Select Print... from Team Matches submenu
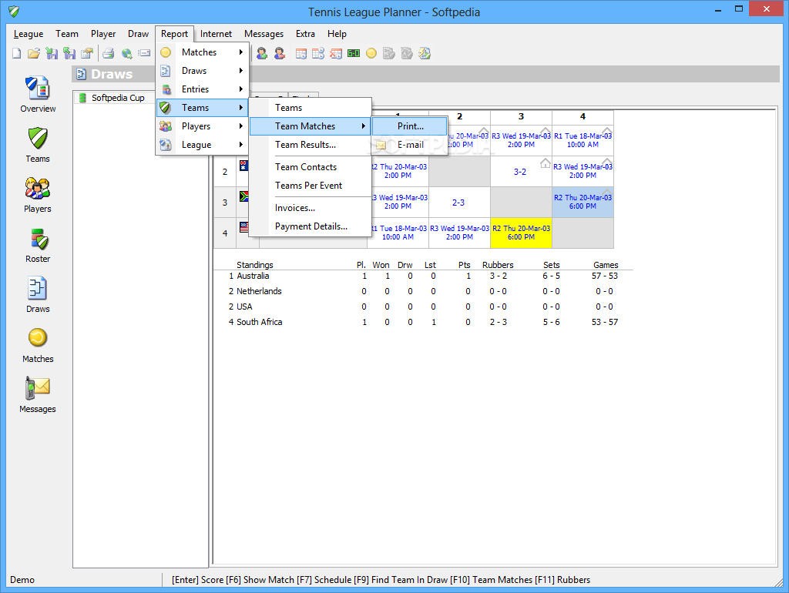Viewport: 789px width, 593px height. (x=410, y=126)
